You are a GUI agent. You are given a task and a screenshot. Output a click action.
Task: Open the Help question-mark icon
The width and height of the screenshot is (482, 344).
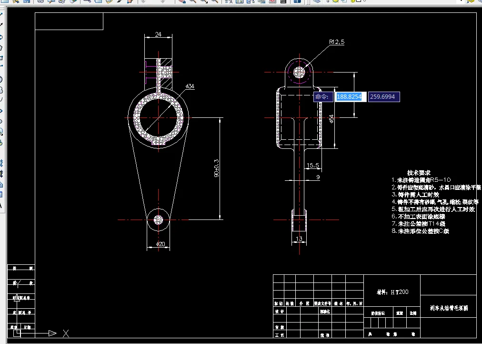tap(297, 1)
